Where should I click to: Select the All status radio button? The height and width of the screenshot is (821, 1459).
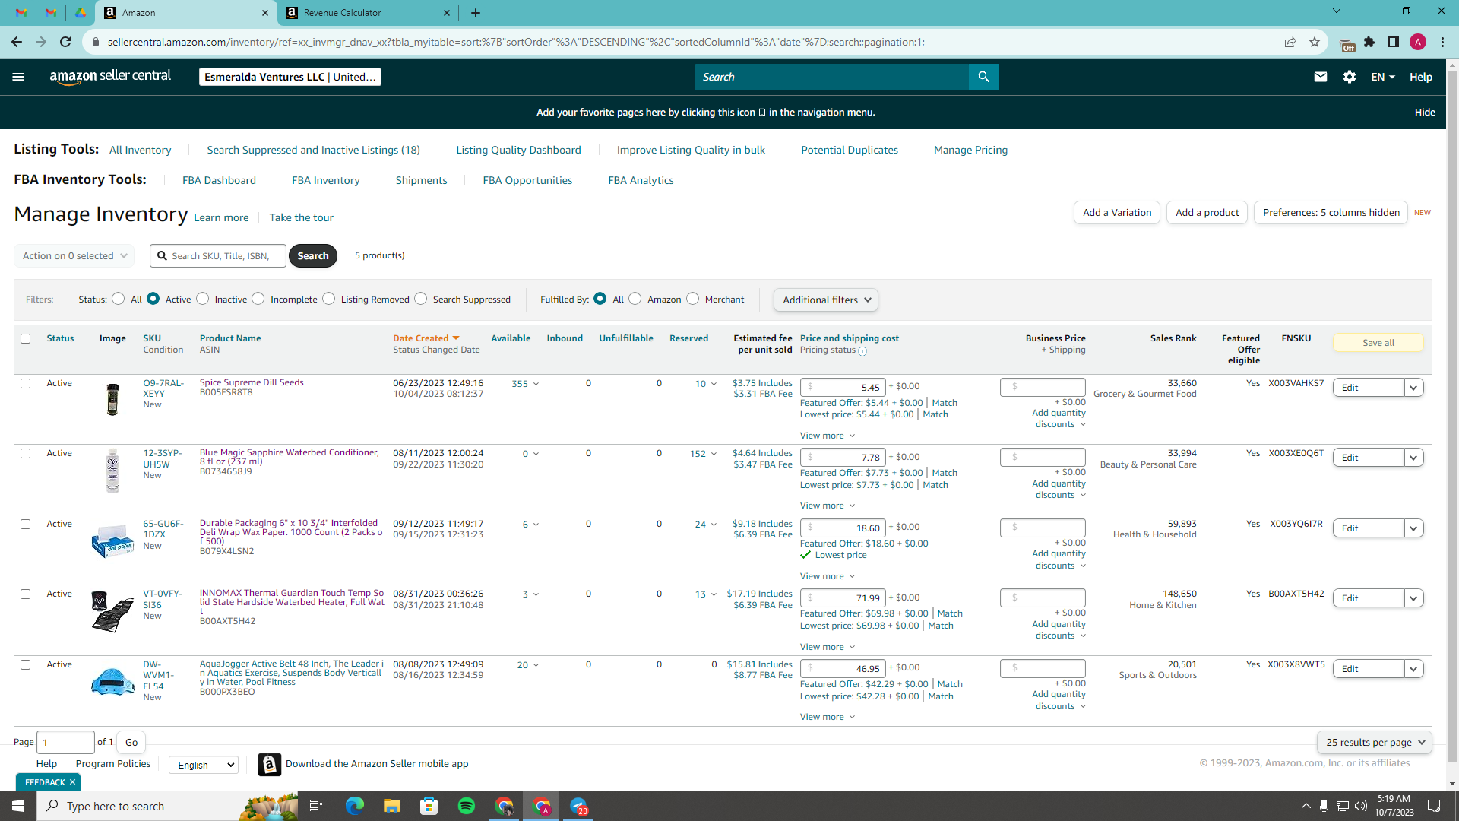[x=118, y=299]
